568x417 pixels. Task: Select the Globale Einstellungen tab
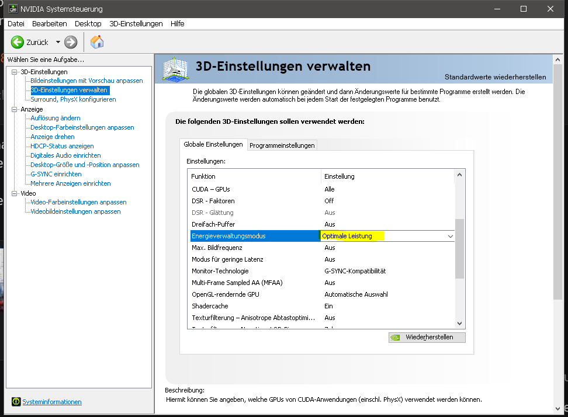coord(213,144)
